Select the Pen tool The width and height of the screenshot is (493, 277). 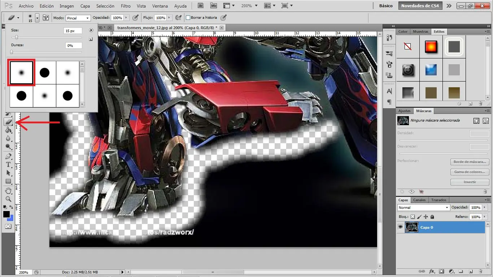coord(8,156)
